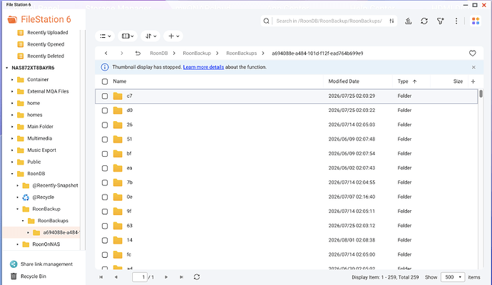Viewport: 492px width, 285px height.
Task: Sort by the Name column header
Action: (x=120, y=81)
